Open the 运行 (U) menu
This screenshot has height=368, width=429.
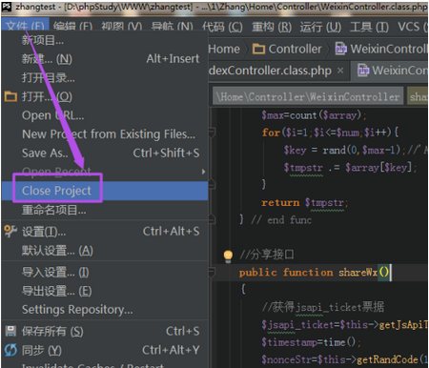(x=320, y=27)
